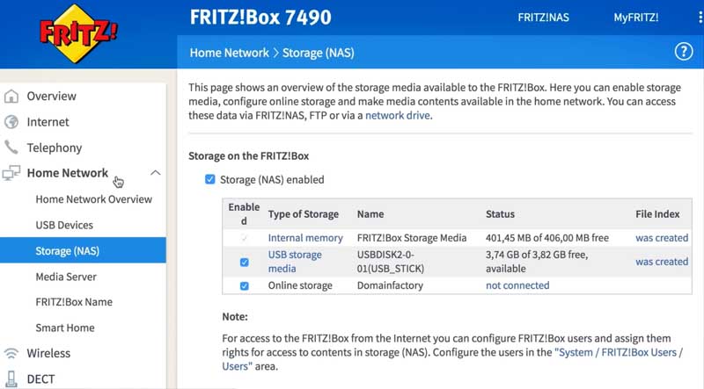Toggle the Internal memory enabled checkbox
Image resolution: width=704 pixels, height=389 pixels.
tap(245, 238)
